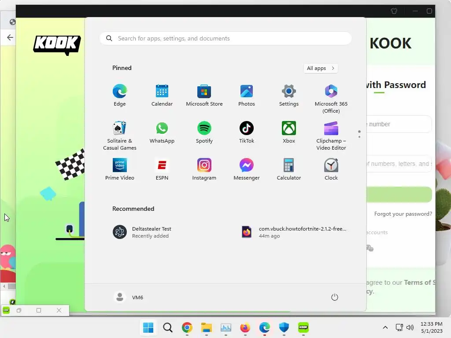451x338 pixels.
Task: Click the KOOK logo on the left banner
Action: click(x=57, y=45)
